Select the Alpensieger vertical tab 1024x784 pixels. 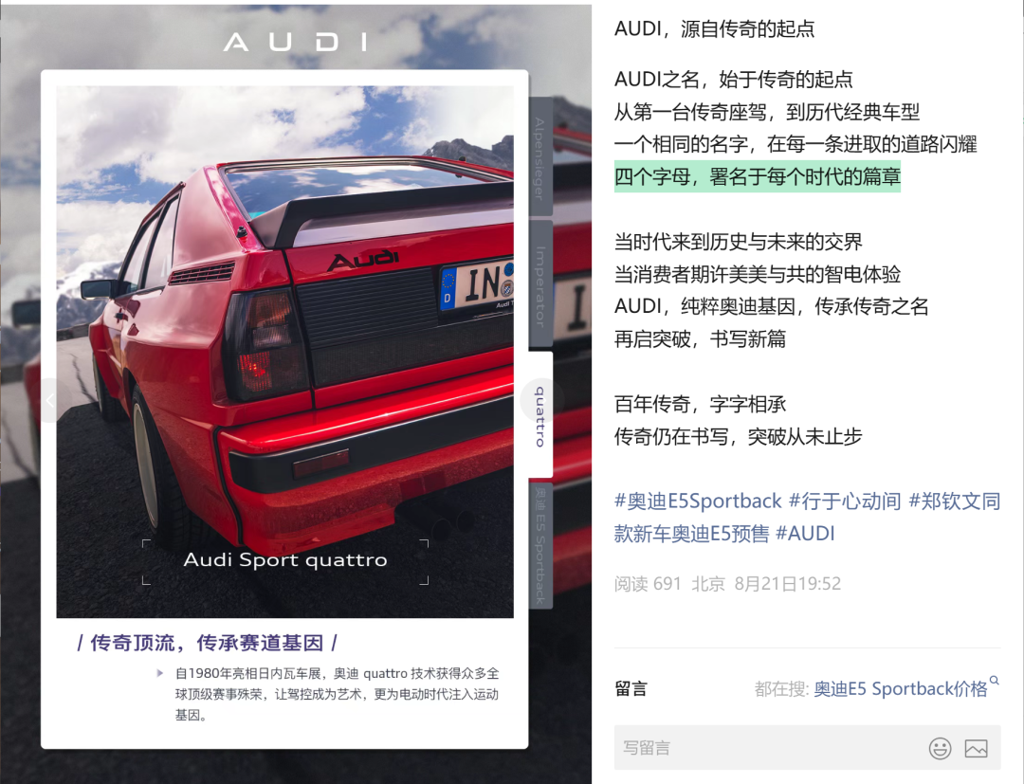[540, 156]
